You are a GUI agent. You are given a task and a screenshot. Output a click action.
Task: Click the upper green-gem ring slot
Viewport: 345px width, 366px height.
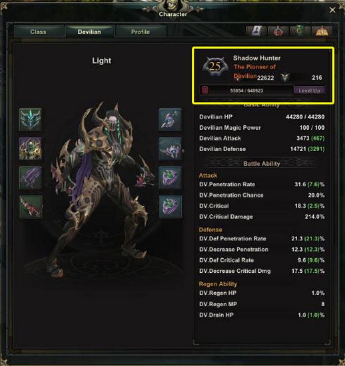pyautogui.click(x=171, y=178)
